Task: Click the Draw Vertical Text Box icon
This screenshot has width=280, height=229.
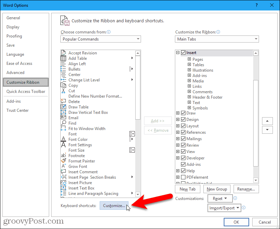Action: [x=63, y=112]
